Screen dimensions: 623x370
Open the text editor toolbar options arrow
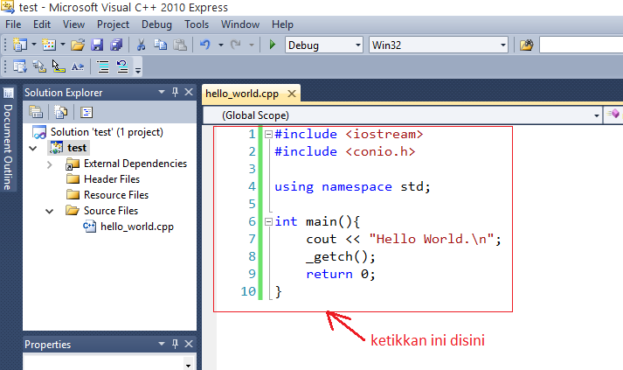click(138, 71)
